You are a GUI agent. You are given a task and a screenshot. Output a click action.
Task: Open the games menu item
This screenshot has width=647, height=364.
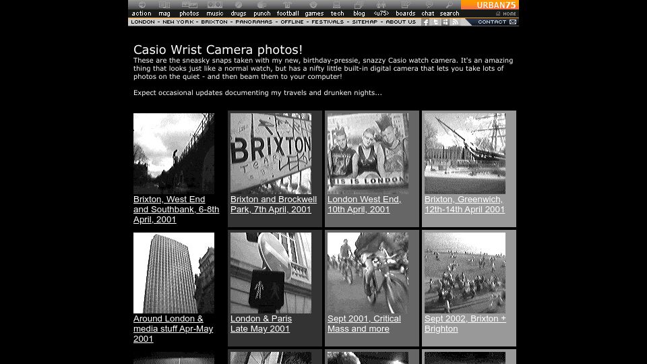pos(314,13)
